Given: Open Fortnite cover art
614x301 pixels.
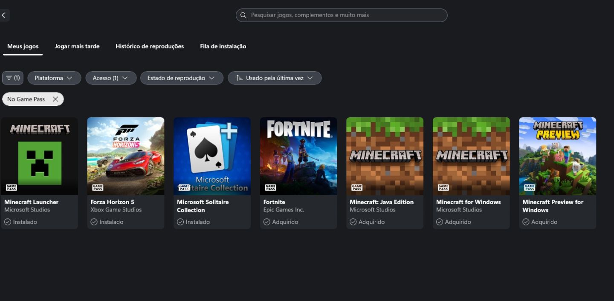Looking at the screenshot, I should (298, 156).
